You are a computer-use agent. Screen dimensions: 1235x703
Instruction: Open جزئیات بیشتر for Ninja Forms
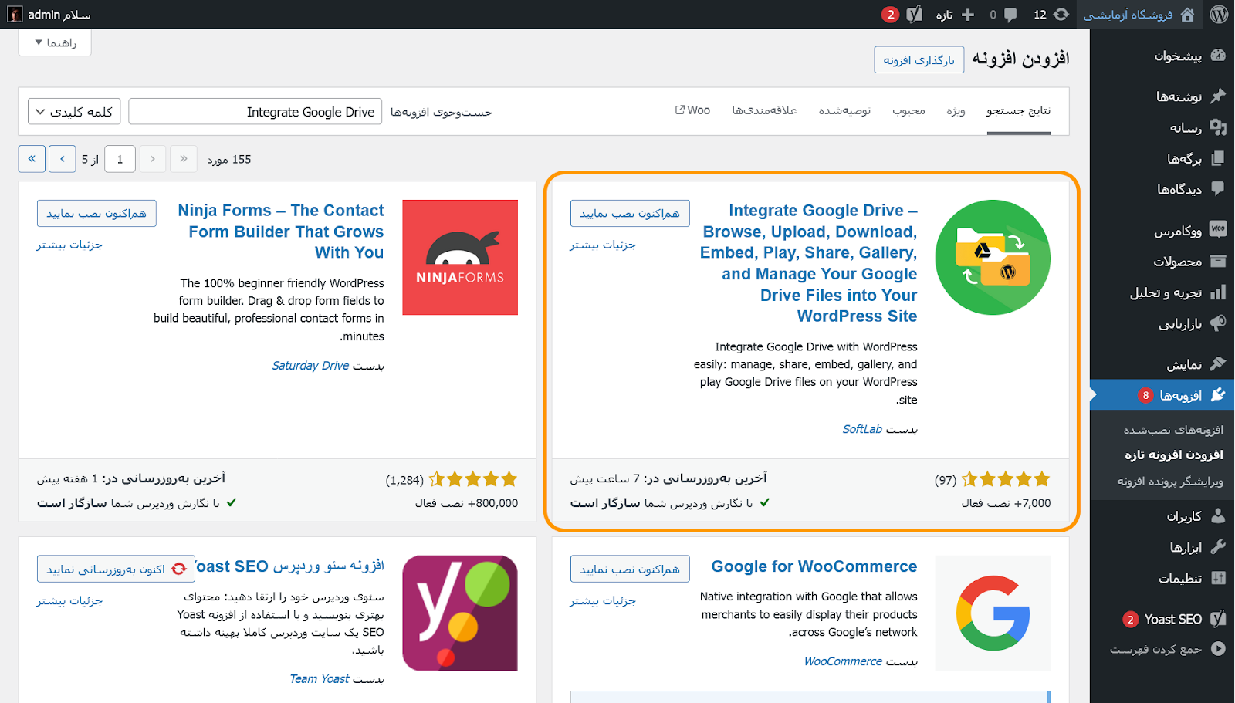point(69,245)
